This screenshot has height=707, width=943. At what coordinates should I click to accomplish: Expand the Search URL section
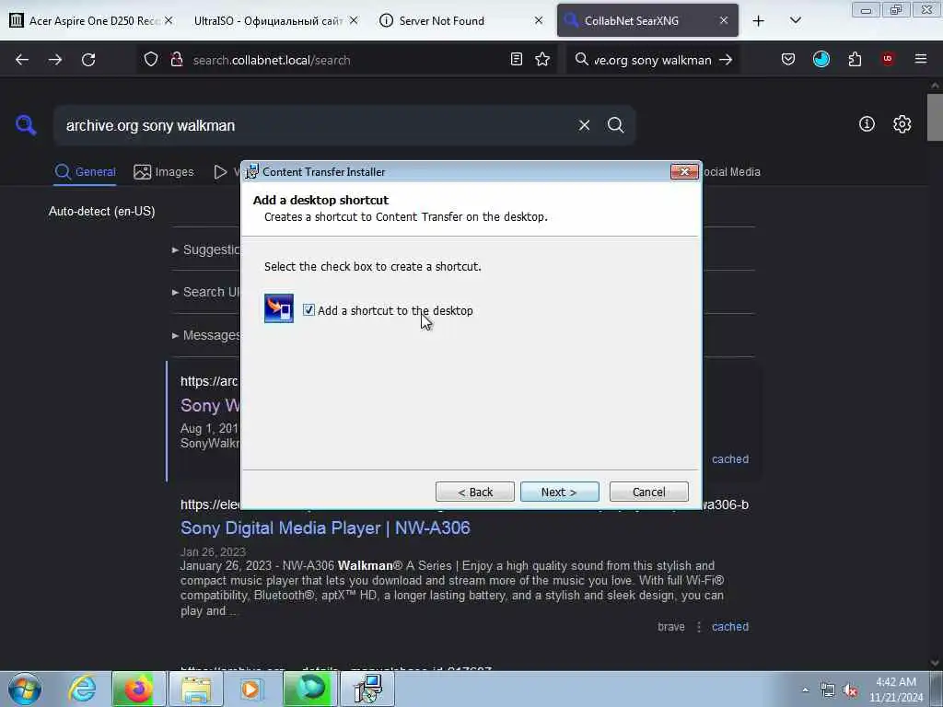(205, 292)
